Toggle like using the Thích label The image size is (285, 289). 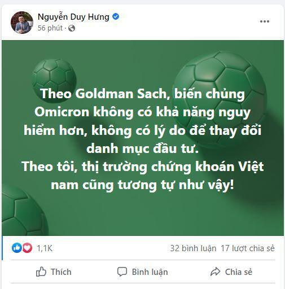61,272
